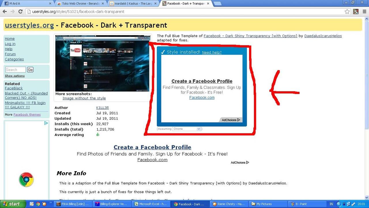This screenshot has height=208, width=369.
Task: Open Rierie Christy window from the taskbar
Action: click(x=229, y=204)
